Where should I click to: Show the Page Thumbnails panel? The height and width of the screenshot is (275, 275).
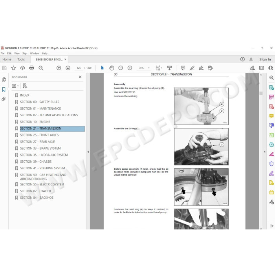(x=4, y=80)
